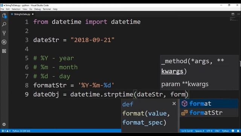Click 'dateStr' variable on line 3
Viewport: 241px width, 136px height.
(x=46, y=40)
